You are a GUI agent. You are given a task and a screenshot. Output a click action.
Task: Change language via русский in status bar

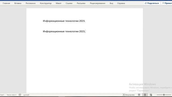26,95
